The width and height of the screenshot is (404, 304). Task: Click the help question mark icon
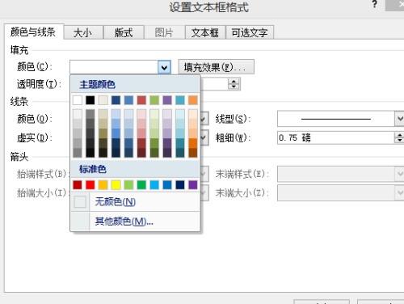tap(374, 4)
